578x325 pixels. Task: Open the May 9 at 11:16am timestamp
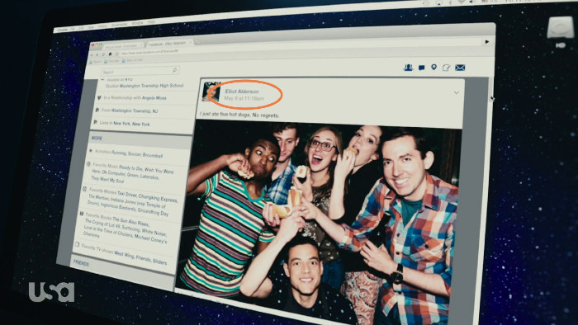[x=244, y=98]
